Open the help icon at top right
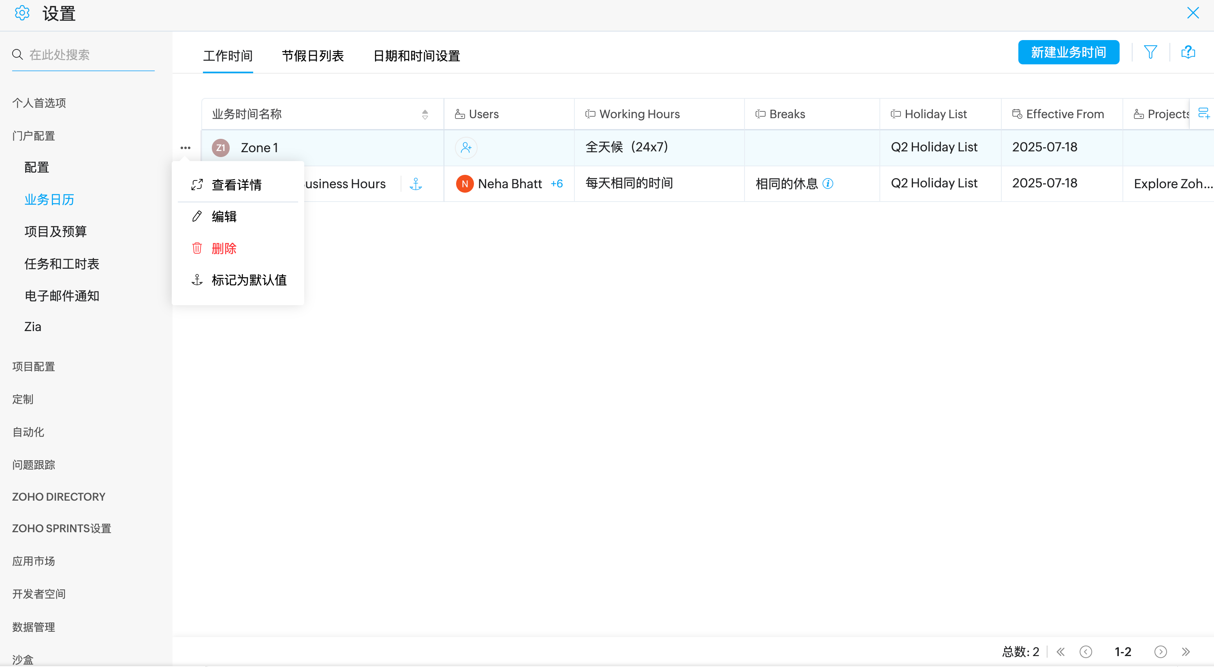The image size is (1214, 667). [1188, 52]
